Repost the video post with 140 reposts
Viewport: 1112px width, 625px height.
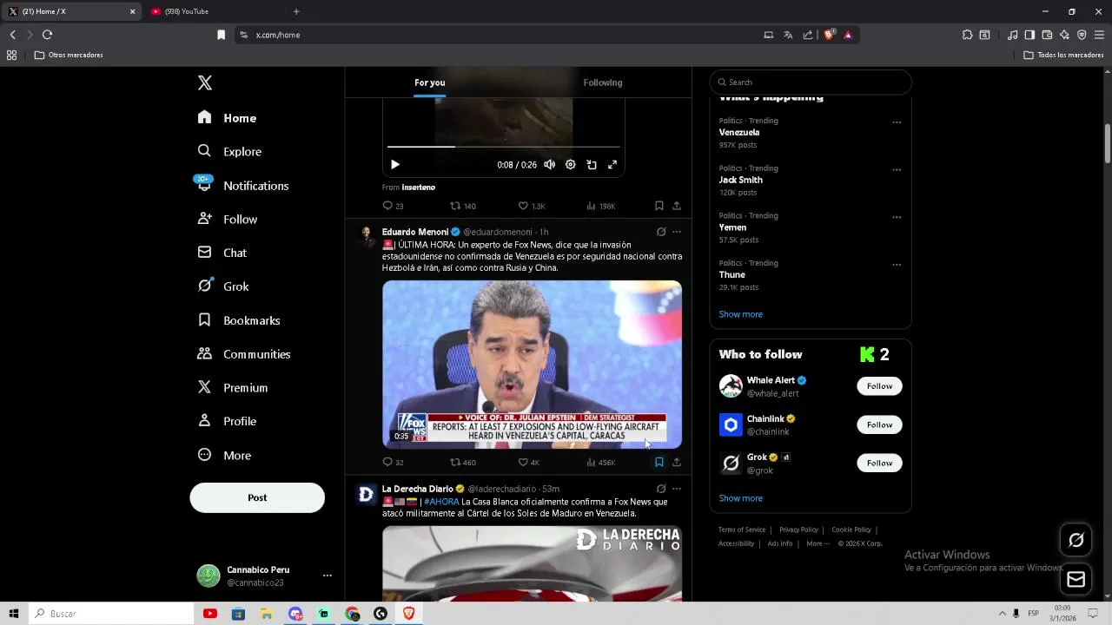(462, 206)
